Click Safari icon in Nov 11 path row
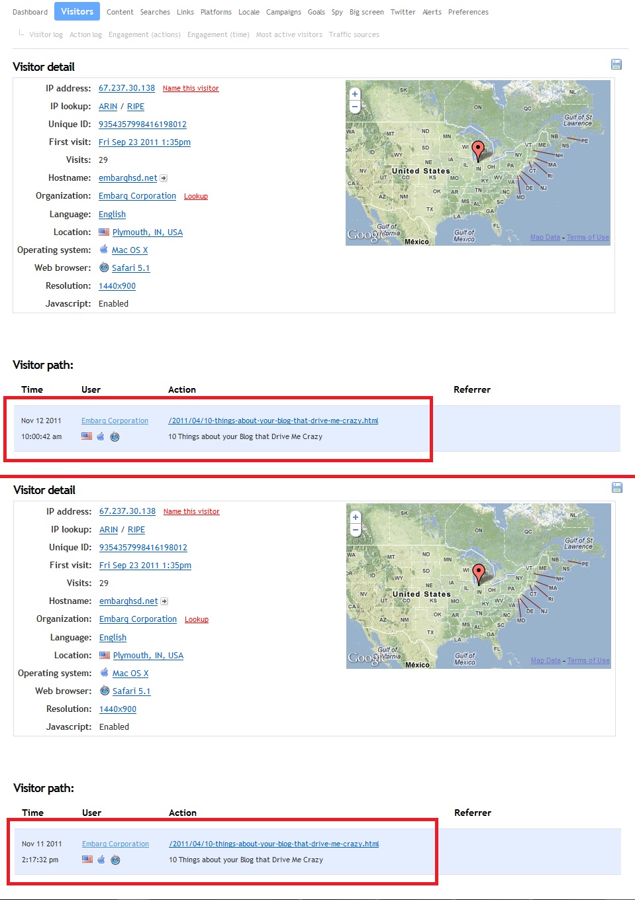 coord(115,860)
